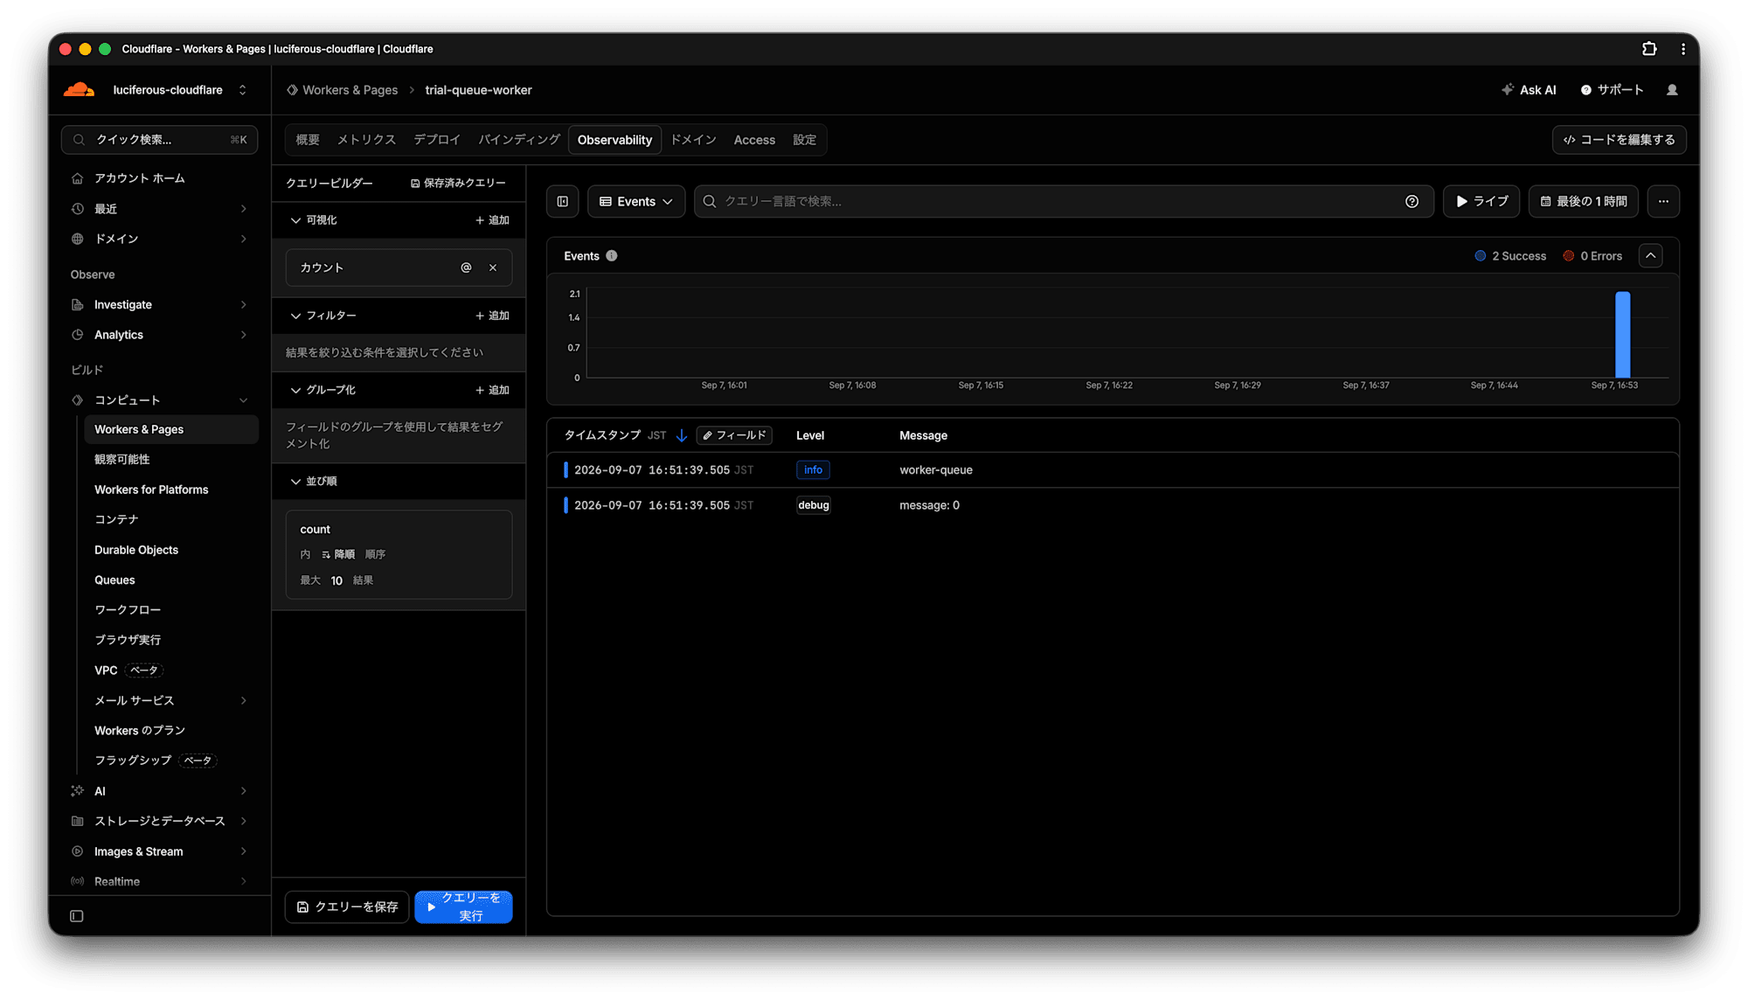Viewport: 1748px width, 1000px height.
Task: Open the three-dot browser menu
Action: click(1683, 49)
